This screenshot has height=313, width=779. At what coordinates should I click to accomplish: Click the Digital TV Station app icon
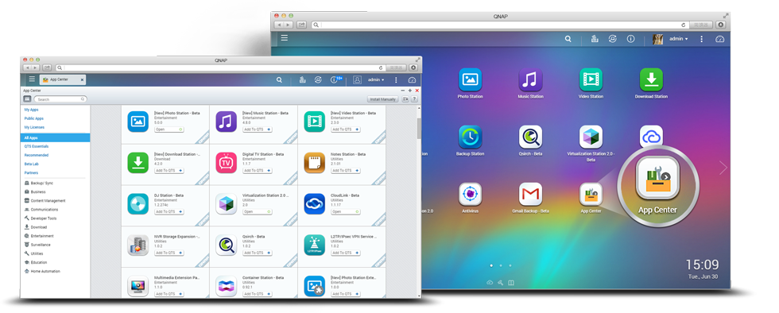point(226,163)
